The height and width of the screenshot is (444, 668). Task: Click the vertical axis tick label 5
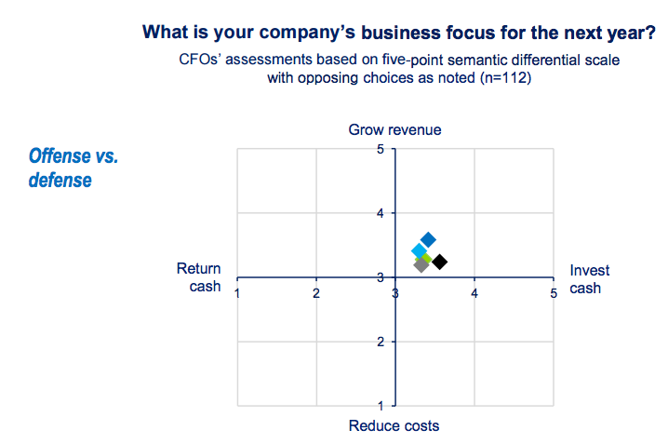point(381,149)
